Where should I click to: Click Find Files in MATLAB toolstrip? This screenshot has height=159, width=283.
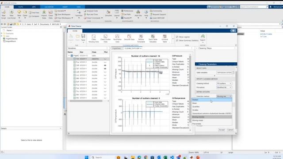pos(34,13)
